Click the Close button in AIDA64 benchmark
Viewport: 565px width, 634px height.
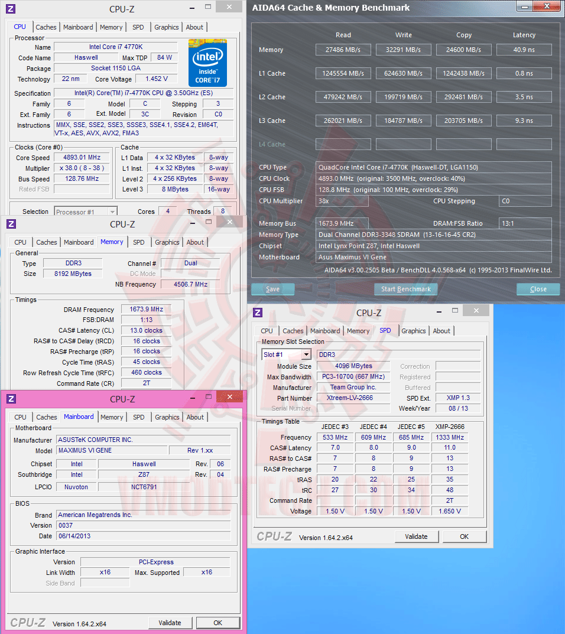point(538,289)
